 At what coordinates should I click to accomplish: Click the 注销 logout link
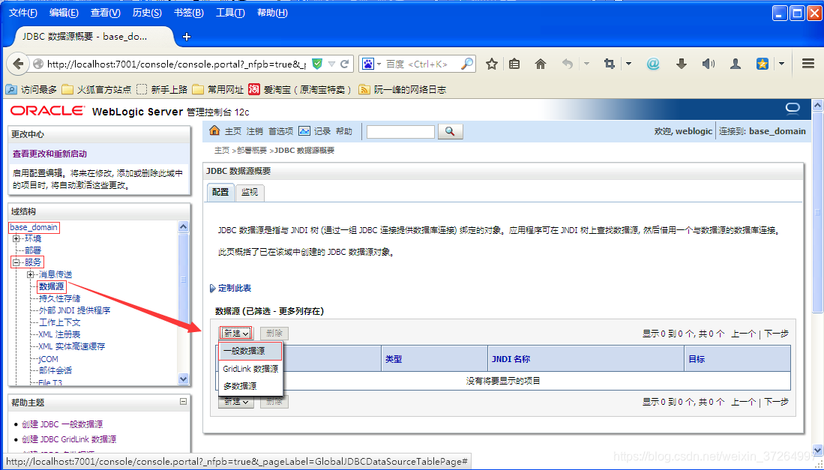tap(255, 131)
